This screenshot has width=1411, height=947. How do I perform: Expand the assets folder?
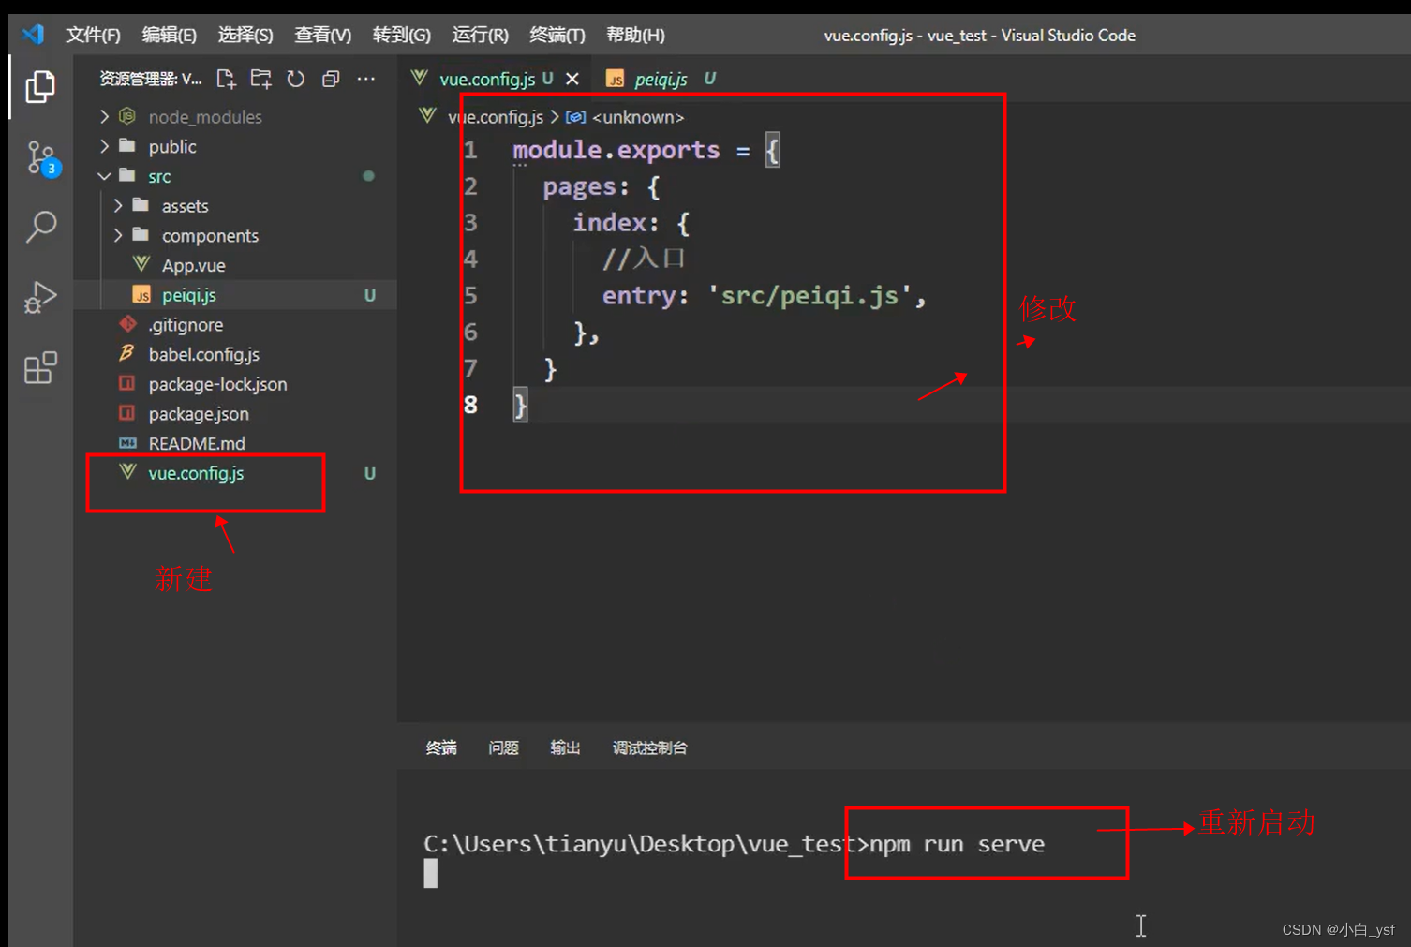118,205
